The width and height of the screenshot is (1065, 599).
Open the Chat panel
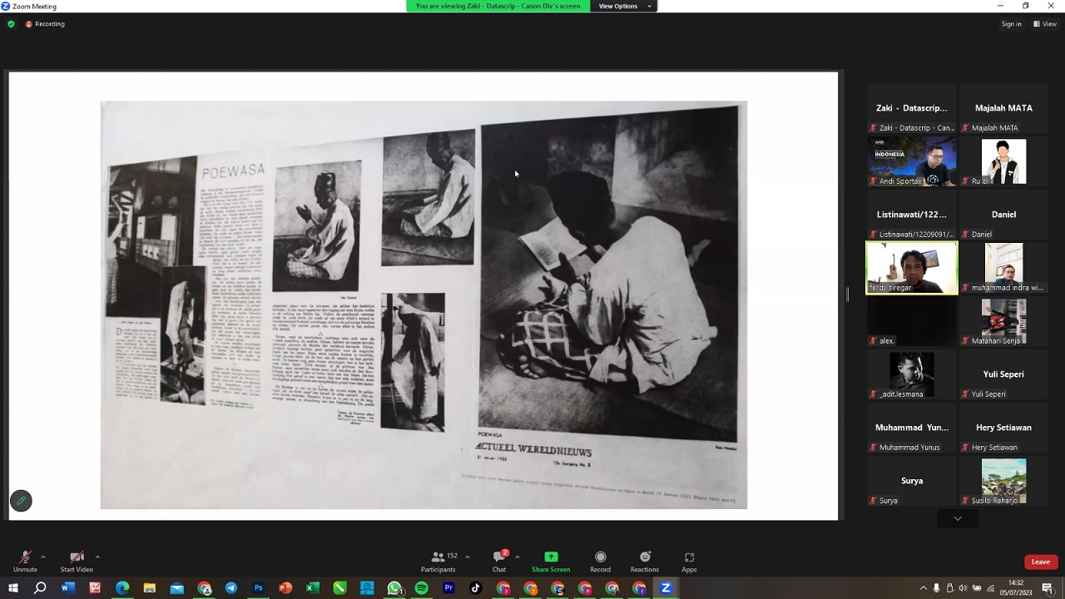click(x=499, y=561)
